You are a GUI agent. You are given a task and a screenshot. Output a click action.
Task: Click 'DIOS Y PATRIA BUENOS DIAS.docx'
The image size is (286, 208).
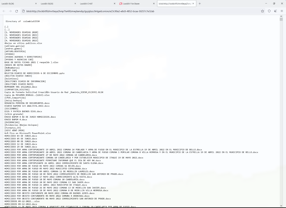tap(23, 111)
